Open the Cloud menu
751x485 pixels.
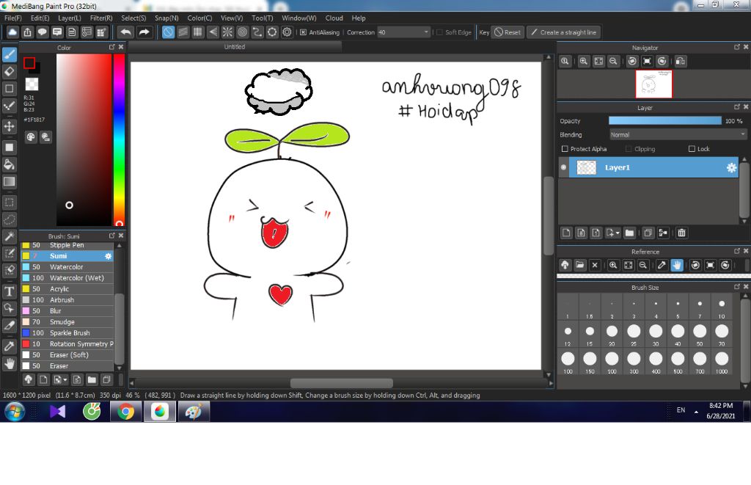click(334, 18)
